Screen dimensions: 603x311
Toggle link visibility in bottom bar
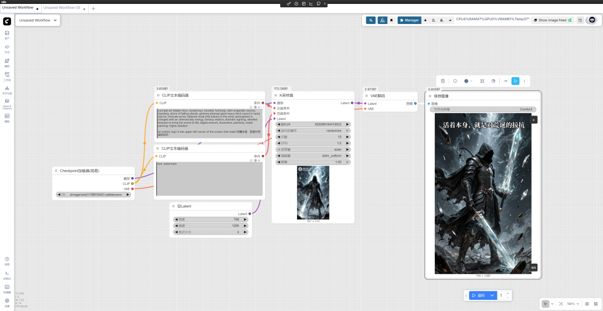pyautogui.click(x=595, y=304)
